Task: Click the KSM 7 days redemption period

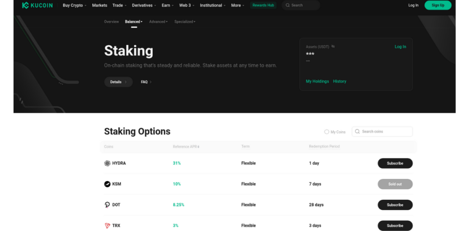Action: (315, 184)
